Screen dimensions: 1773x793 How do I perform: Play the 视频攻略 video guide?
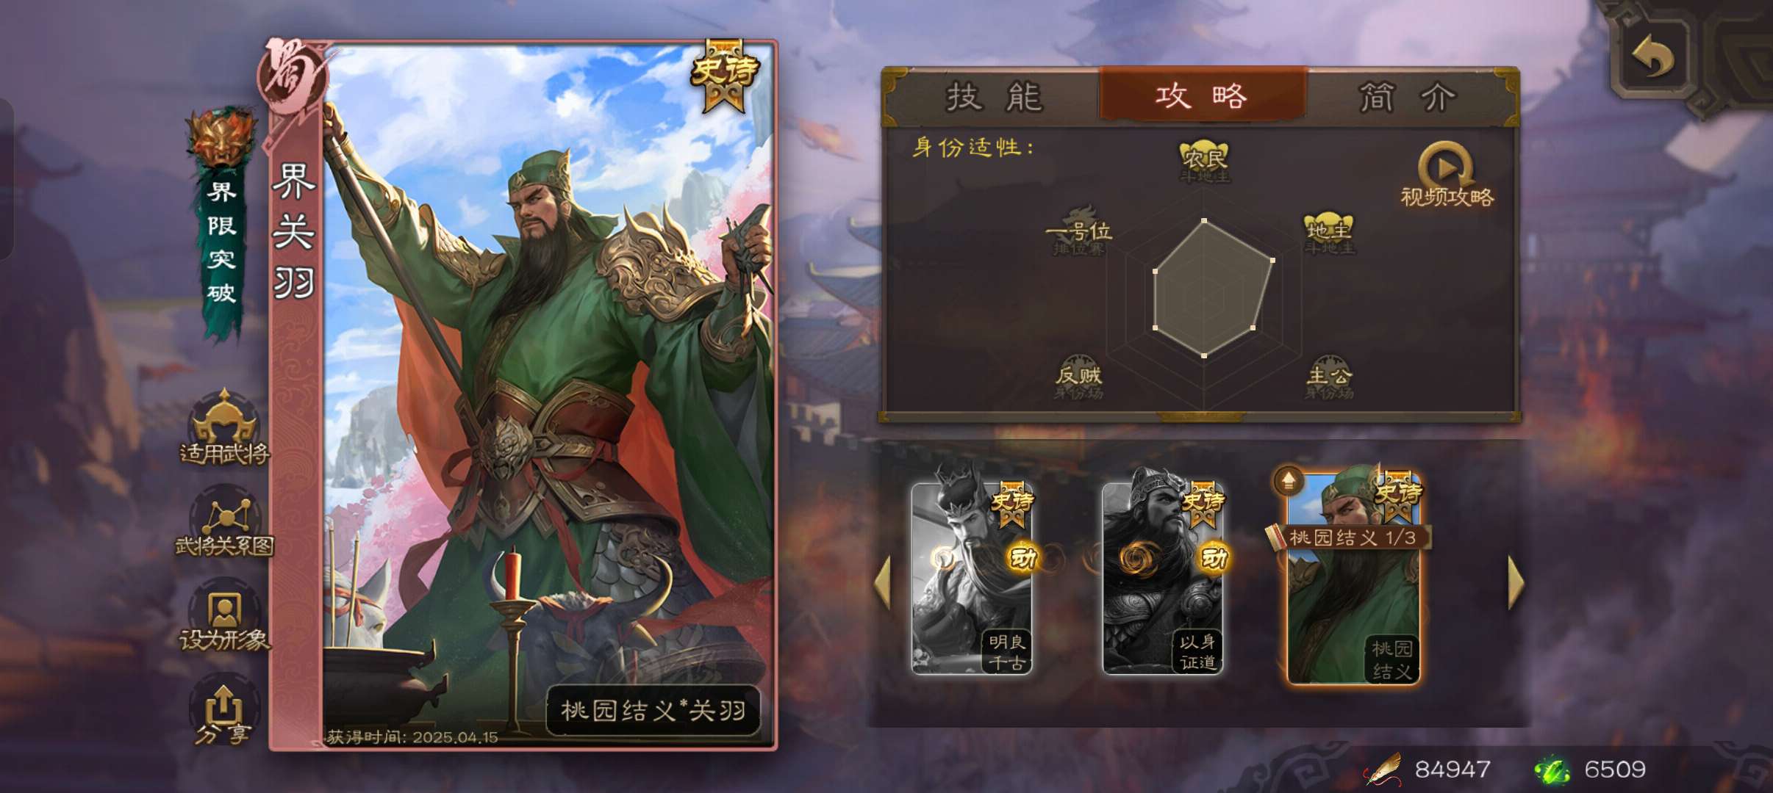1447,175
